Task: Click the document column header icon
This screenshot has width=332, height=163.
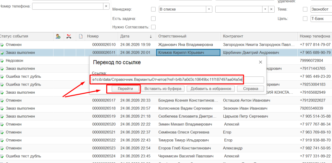Action: point(80,36)
